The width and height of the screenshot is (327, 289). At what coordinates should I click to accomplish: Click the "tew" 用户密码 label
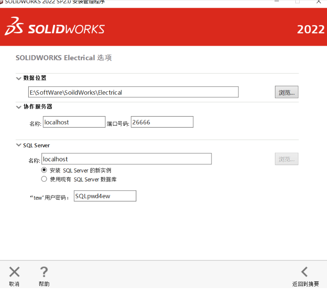pos(50,197)
